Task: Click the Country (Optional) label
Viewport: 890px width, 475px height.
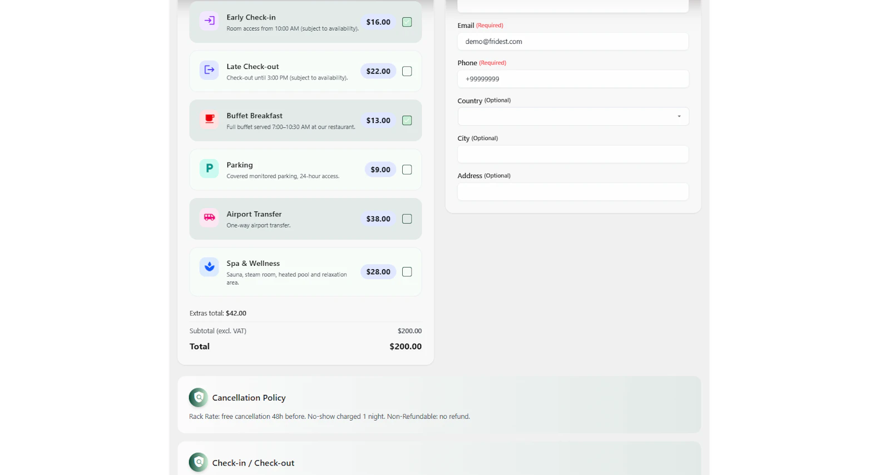Action: (484, 101)
